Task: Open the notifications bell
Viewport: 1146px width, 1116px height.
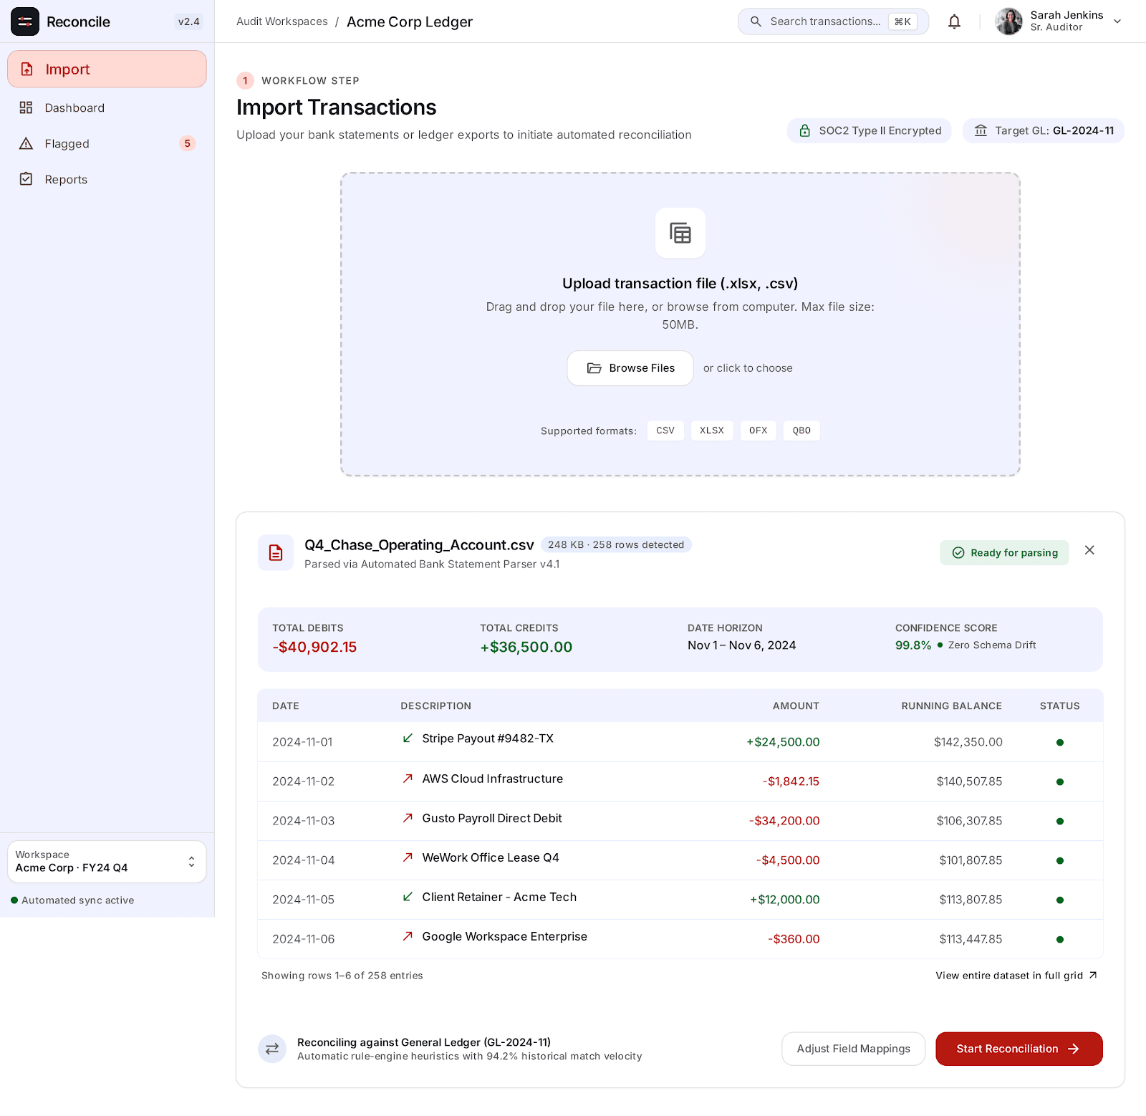Action: click(x=954, y=21)
